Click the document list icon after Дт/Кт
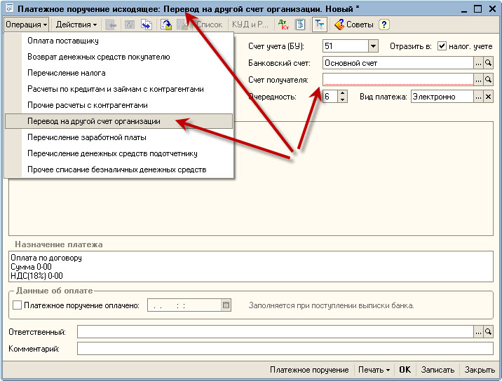The image size is (502, 381). coord(300,25)
